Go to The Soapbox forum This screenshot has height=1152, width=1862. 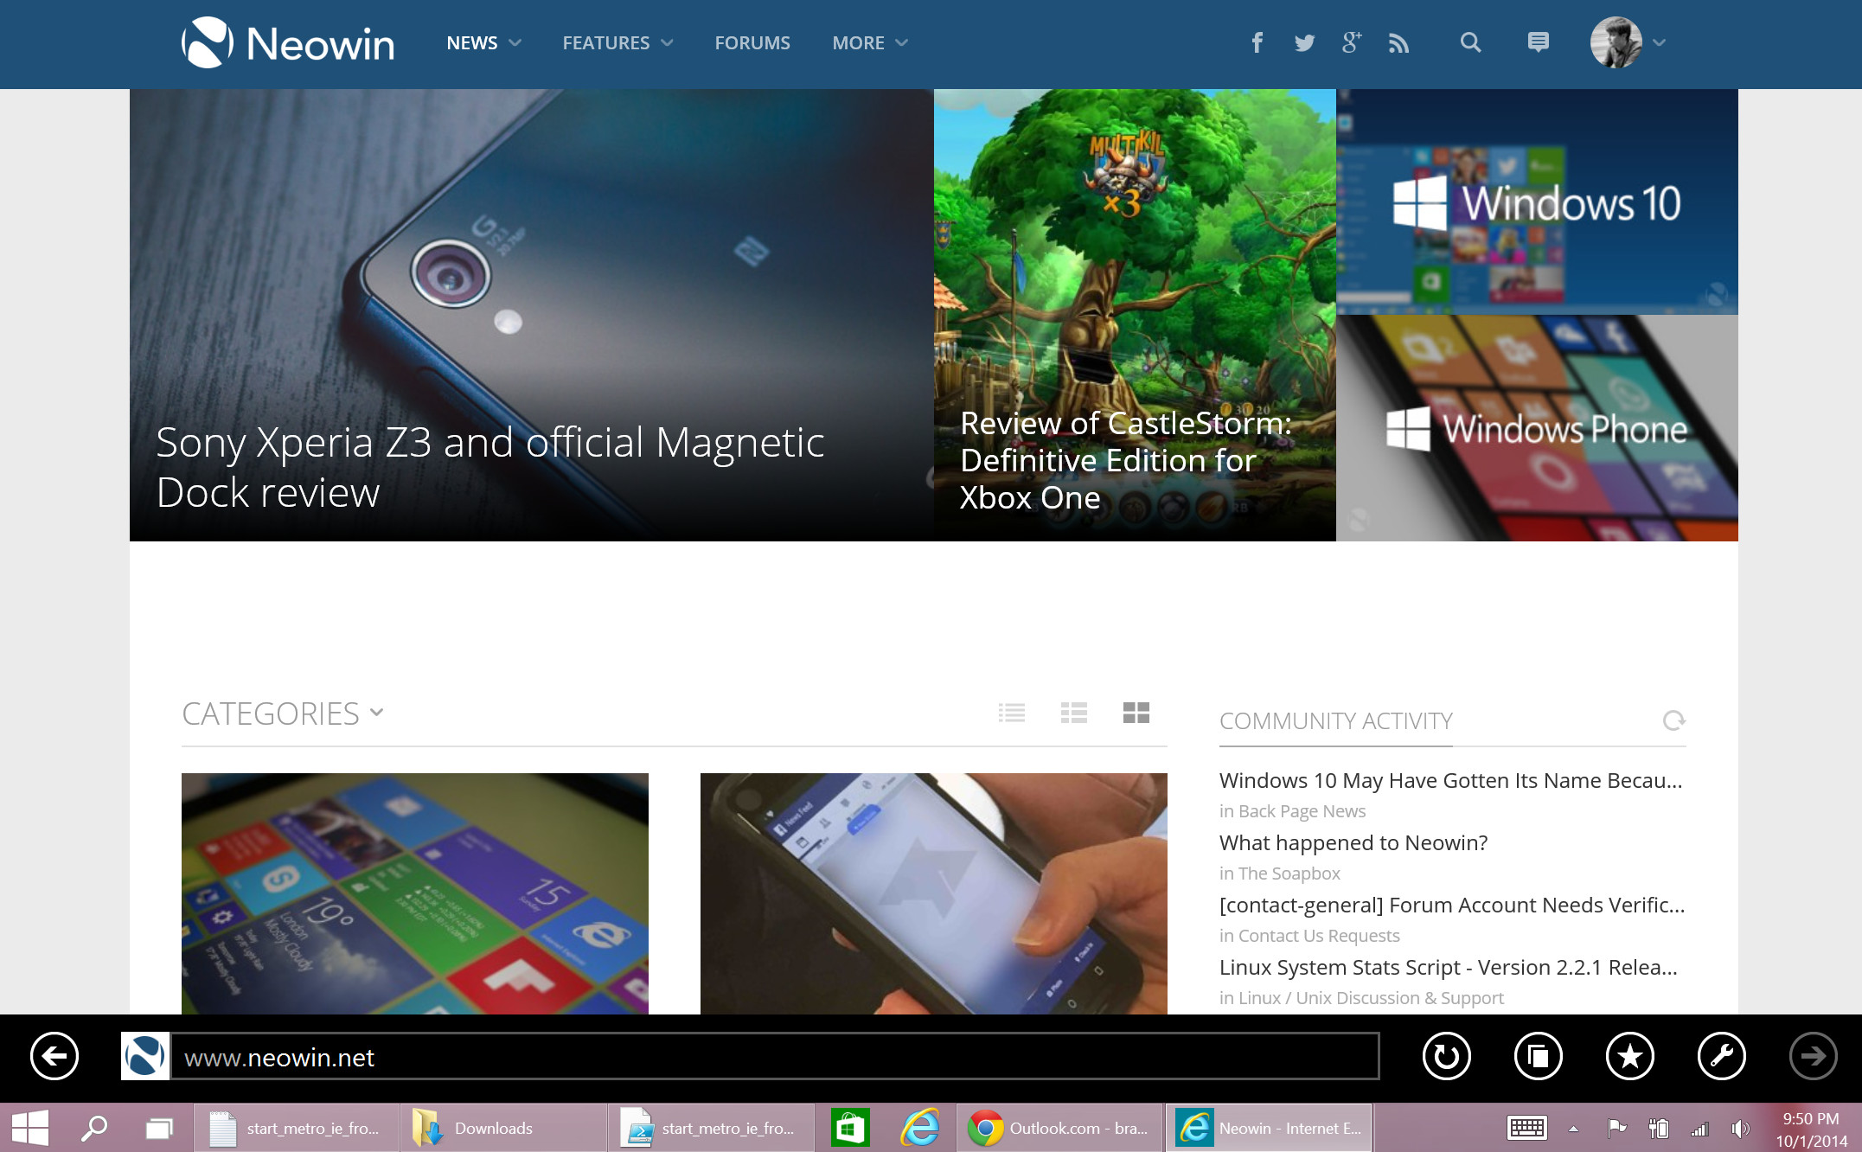1289,874
